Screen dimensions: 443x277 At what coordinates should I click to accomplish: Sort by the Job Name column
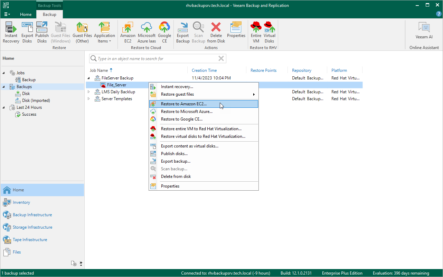point(99,70)
